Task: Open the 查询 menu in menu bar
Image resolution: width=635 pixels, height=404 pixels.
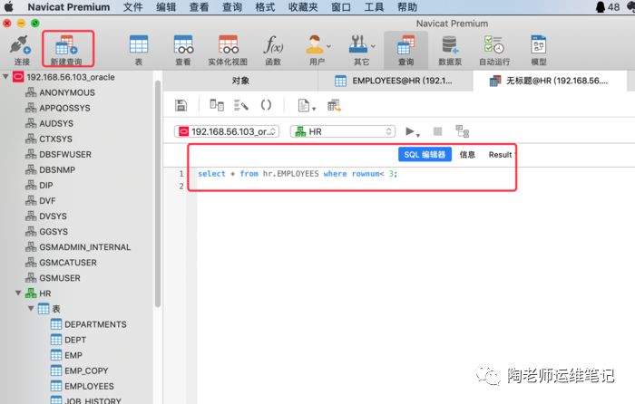Action: click(232, 7)
